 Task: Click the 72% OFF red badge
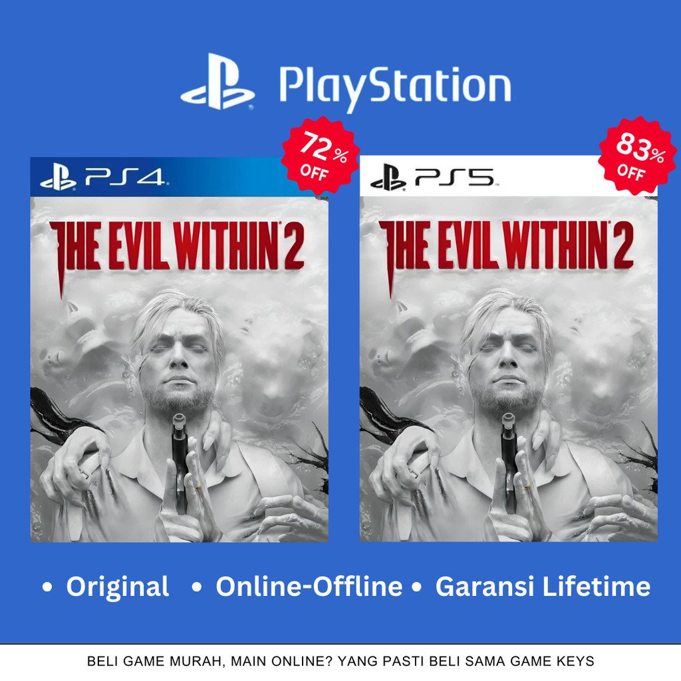tap(321, 155)
